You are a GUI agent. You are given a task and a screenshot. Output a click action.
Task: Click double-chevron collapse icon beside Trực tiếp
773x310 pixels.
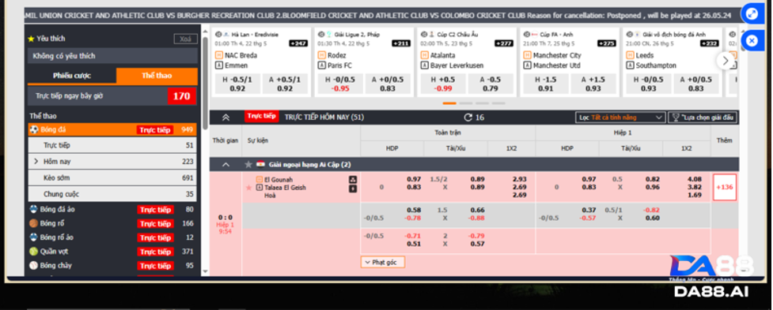[x=225, y=118]
